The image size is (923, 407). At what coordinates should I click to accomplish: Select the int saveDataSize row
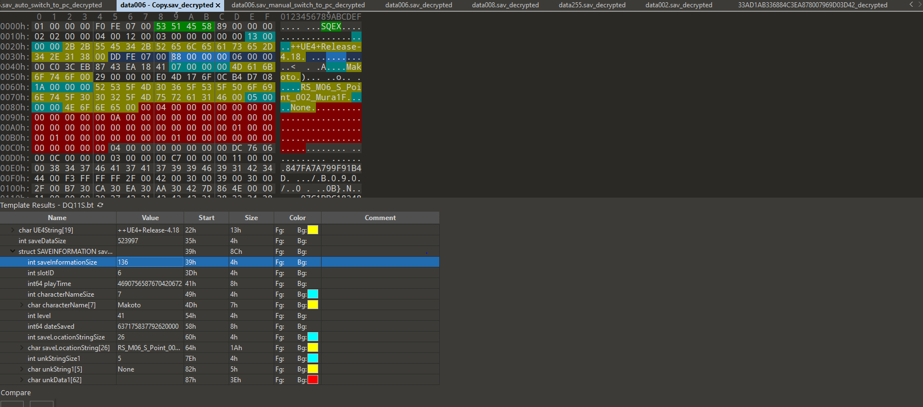(220, 241)
